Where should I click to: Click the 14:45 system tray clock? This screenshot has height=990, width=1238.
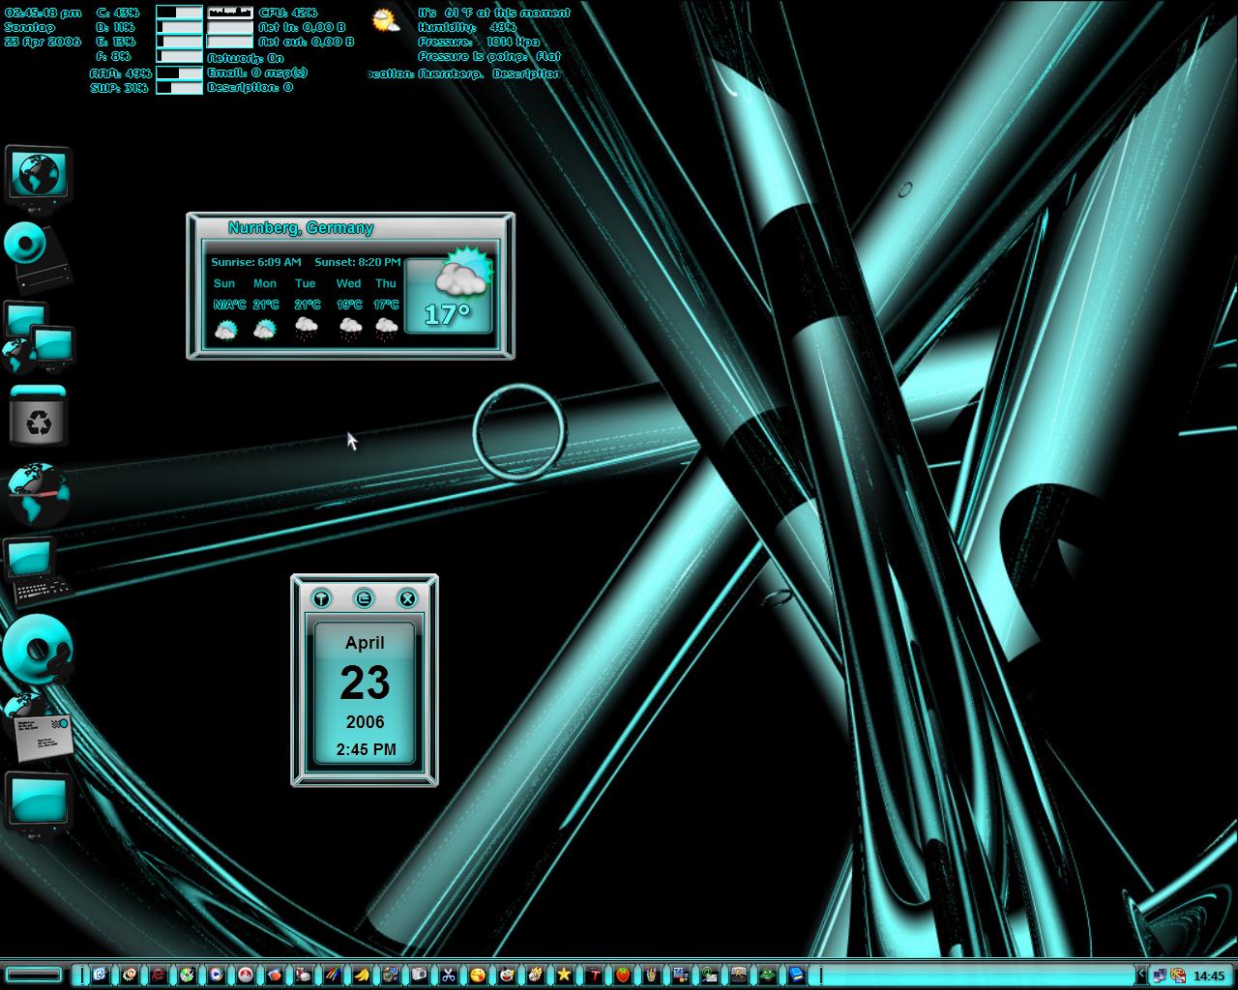(x=1208, y=975)
